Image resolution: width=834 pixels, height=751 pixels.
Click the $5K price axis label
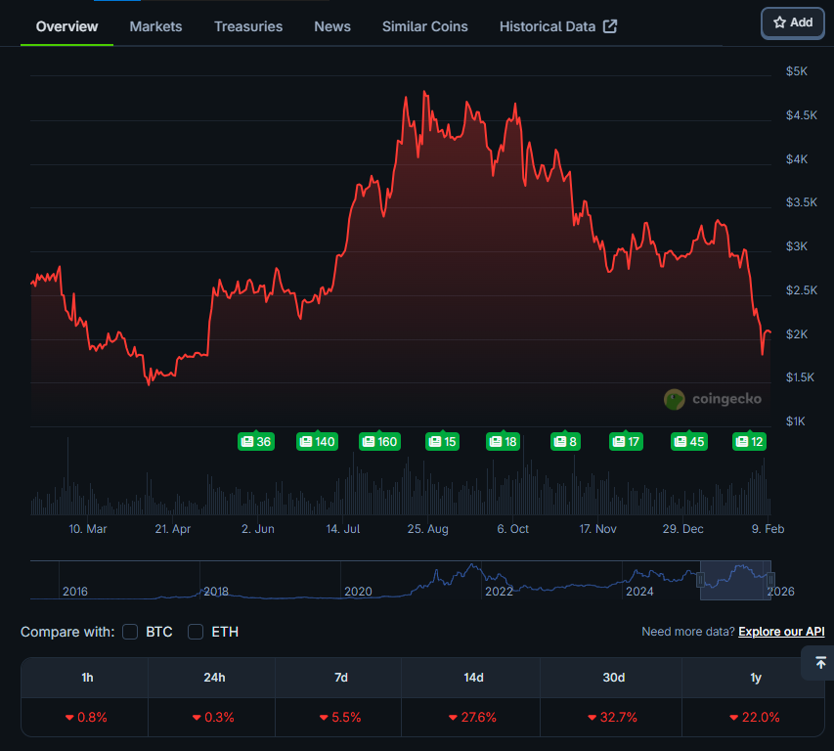[x=797, y=71]
